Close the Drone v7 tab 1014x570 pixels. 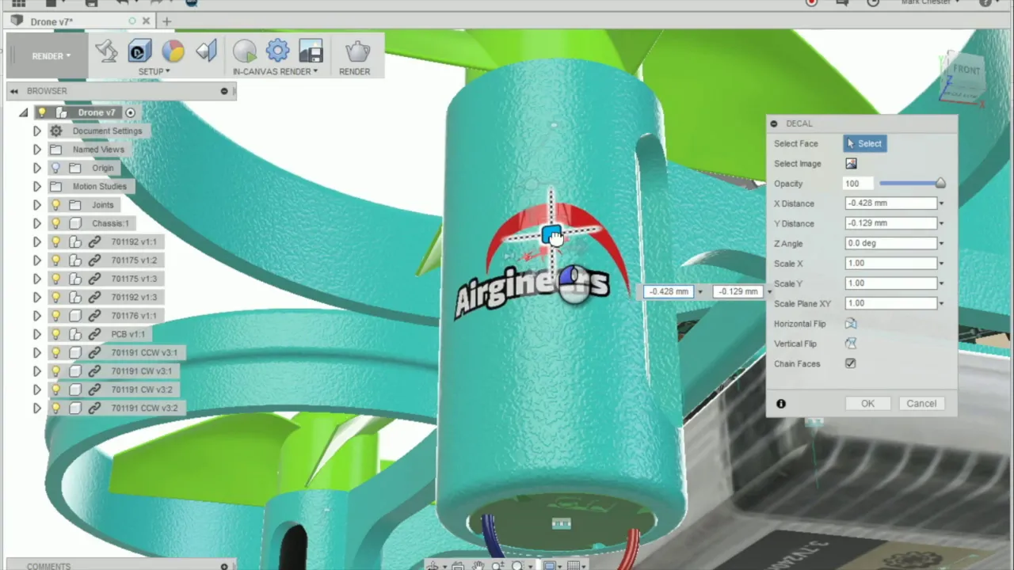(x=147, y=21)
